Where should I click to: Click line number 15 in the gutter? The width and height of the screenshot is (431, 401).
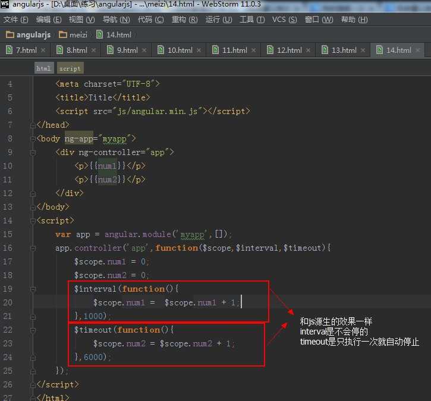[8, 234]
